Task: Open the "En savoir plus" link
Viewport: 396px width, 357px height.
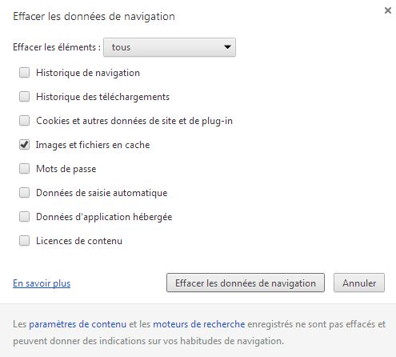Action: (42, 283)
